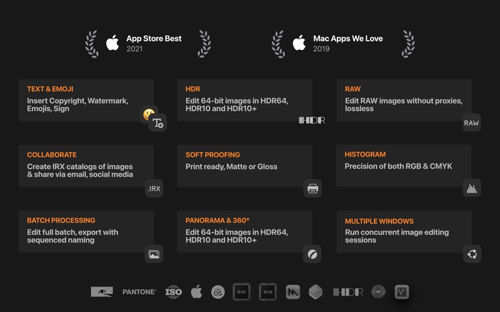Click the text insert icon with plus
Viewport: 500px width, 312px height.
(x=157, y=123)
